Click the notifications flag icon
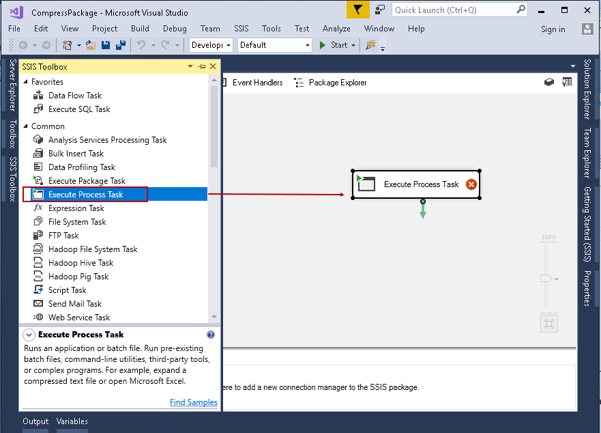Viewport: 601px width, 433px height. coord(357,10)
